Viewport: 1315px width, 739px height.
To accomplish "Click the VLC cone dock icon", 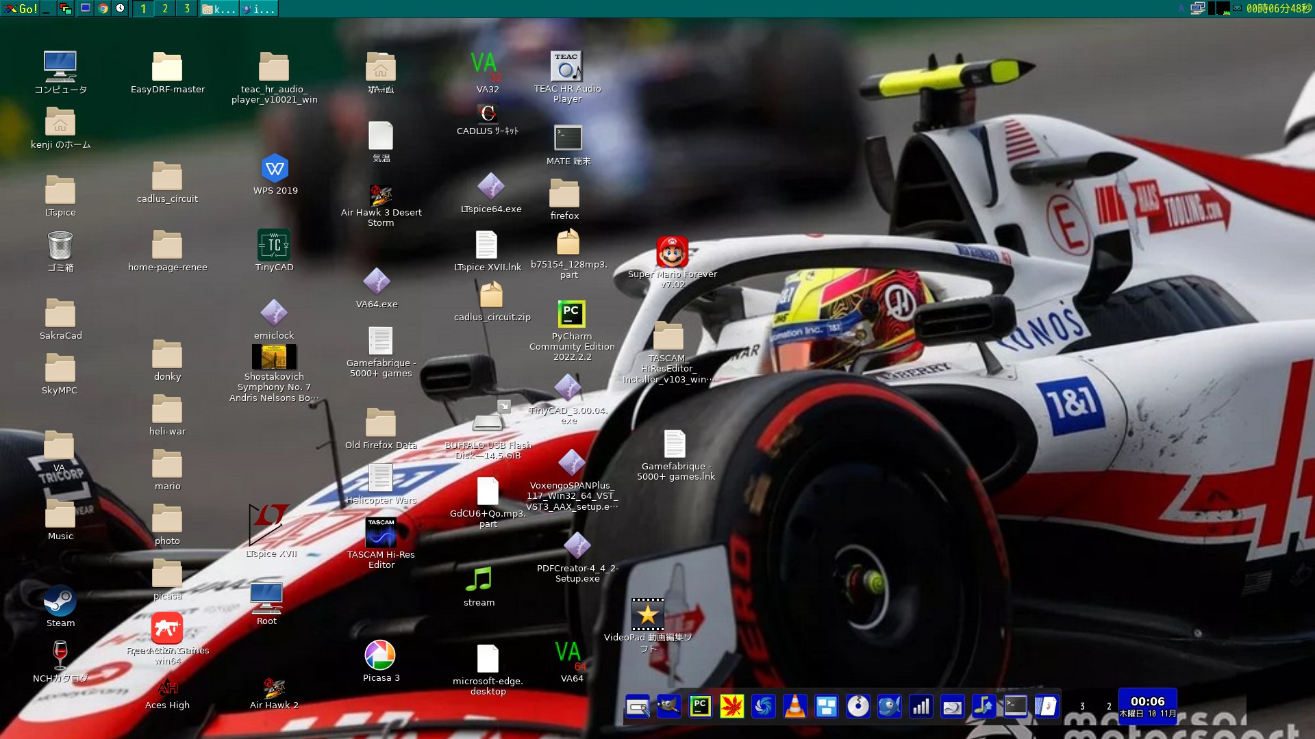I will (794, 706).
